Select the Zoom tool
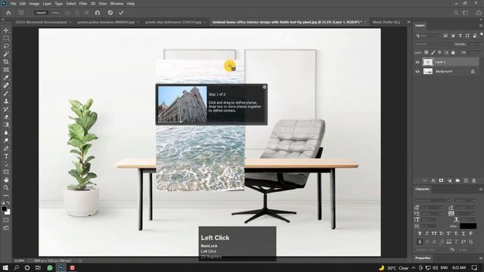The height and width of the screenshot is (272, 484). tap(6, 187)
